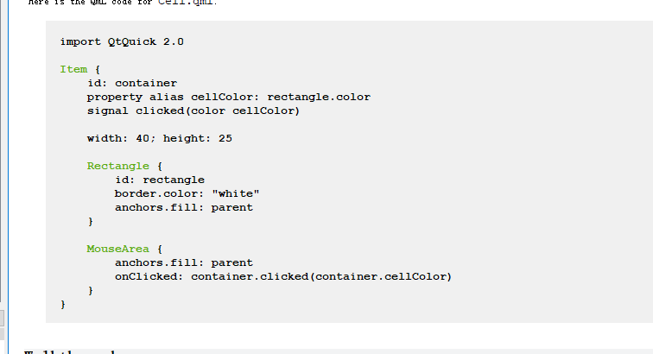Click the signal clicked(color cellColor) line
Image resolution: width=653 pixels, height=354 pixels.
(x=193, y=111)
